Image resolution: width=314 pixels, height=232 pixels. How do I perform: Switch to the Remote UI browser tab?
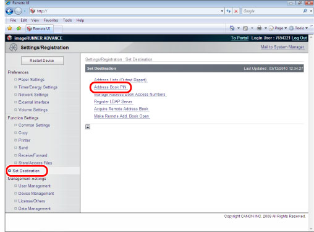point(40,28)
